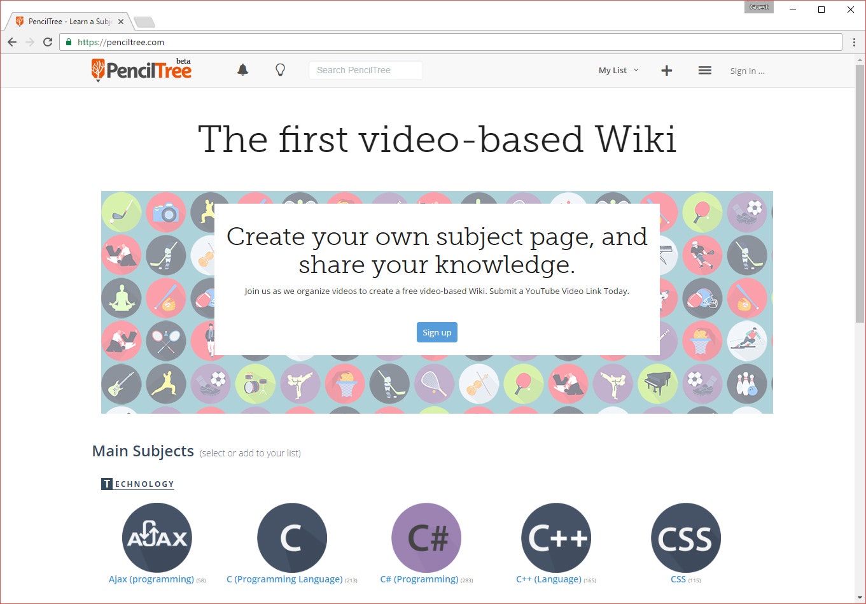Click the blue Sign up button
Screen dimensions: 866x604
point(437,332)
